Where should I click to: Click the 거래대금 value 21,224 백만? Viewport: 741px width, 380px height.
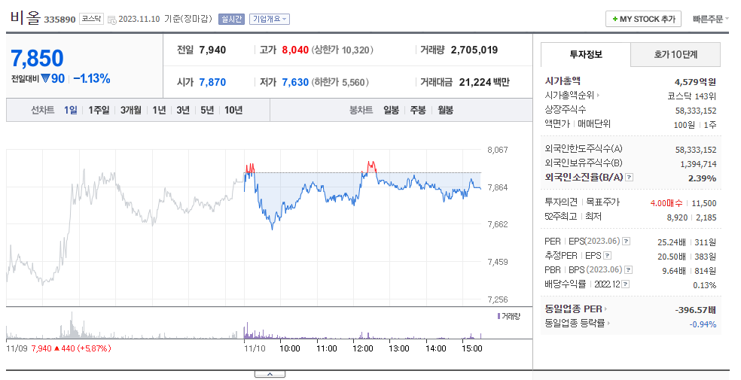(484, 82)
